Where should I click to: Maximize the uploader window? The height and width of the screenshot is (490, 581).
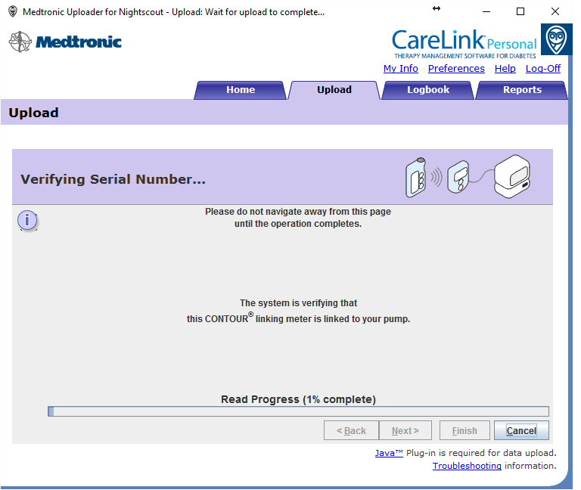coord(520,11)
